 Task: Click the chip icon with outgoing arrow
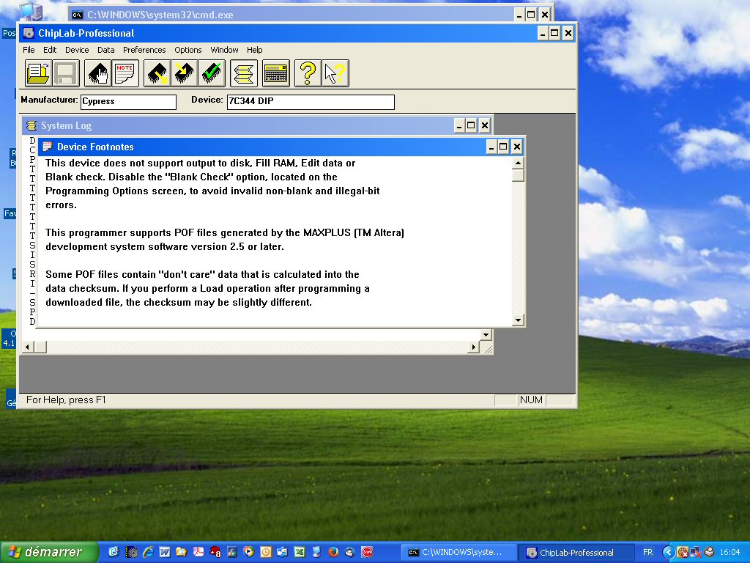tap(157, 73)
